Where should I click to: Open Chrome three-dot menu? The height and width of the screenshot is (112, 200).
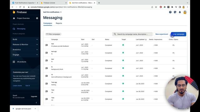pos(187,7)
